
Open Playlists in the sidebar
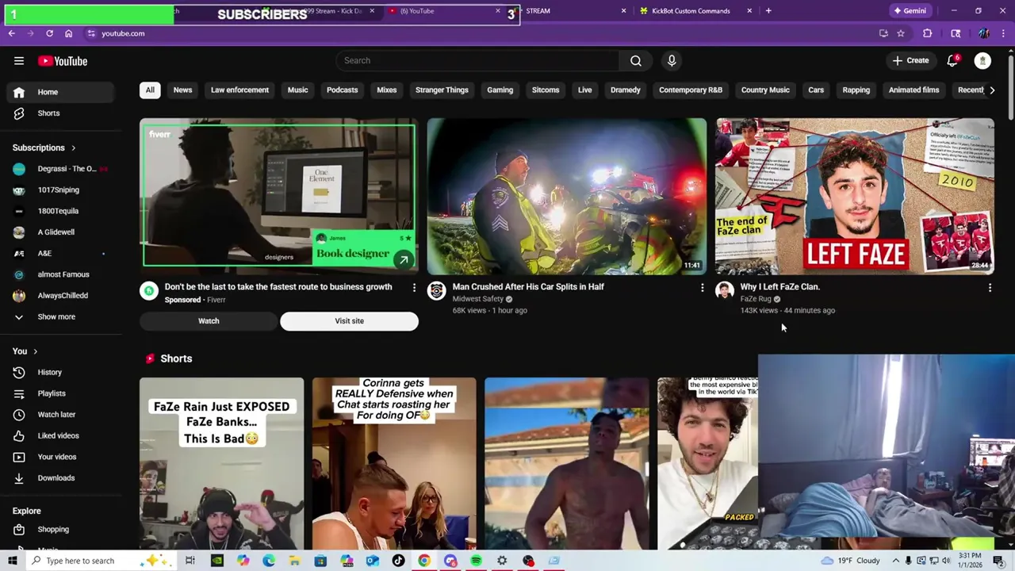pos(62,393)
